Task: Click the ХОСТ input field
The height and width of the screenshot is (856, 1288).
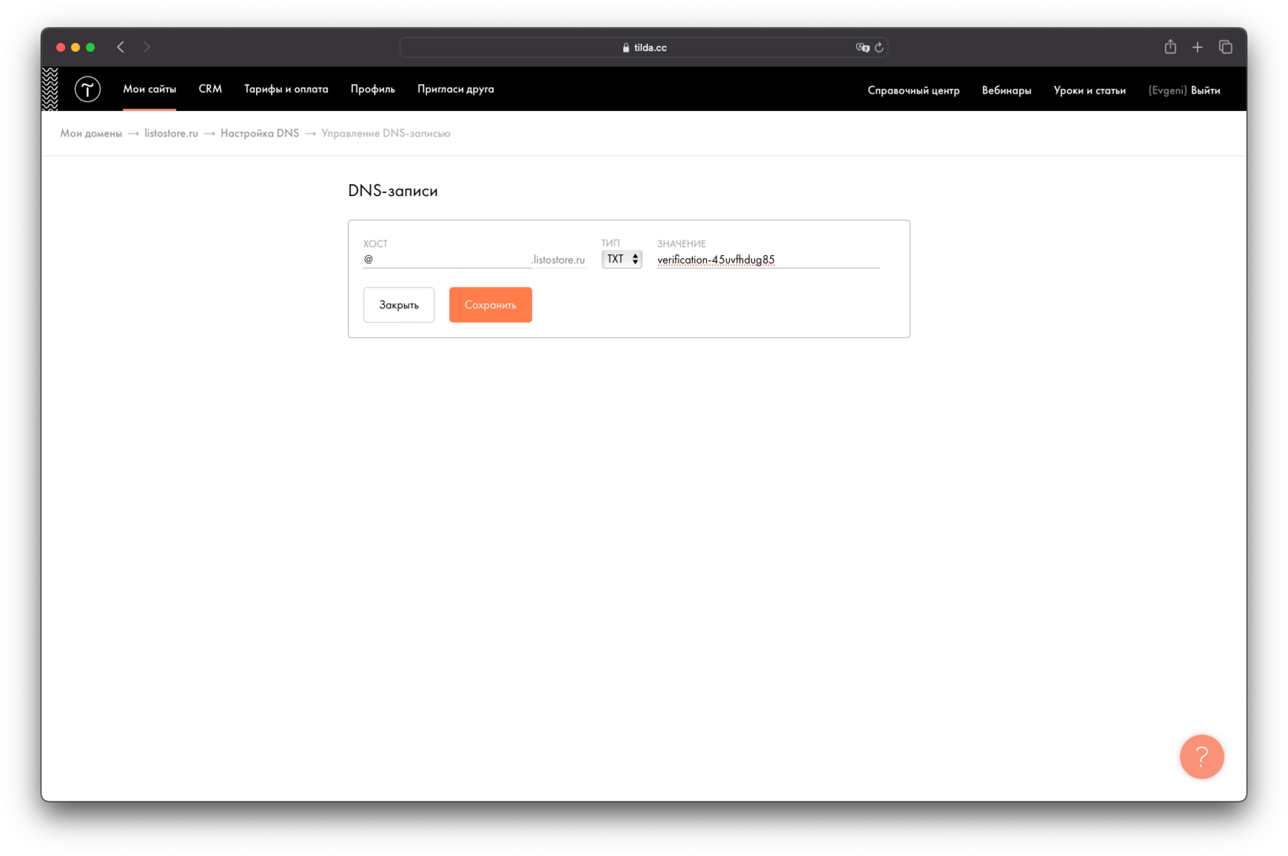Action: coord(447,259)
